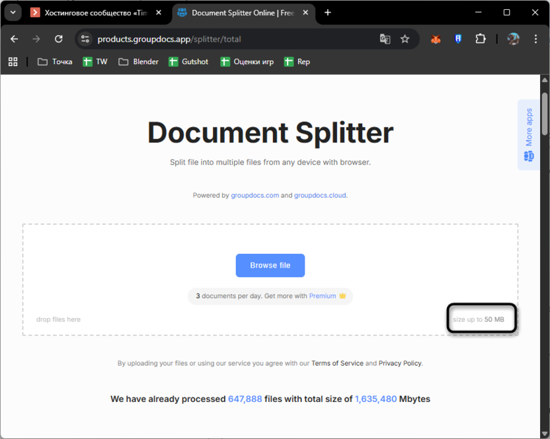
Task: Open the Extensions puzzle-piece icon
Action: click(x=481, y=39)
